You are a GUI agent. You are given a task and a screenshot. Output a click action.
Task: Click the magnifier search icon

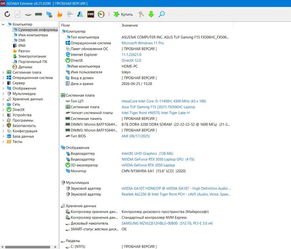click(x=162, y=14)
